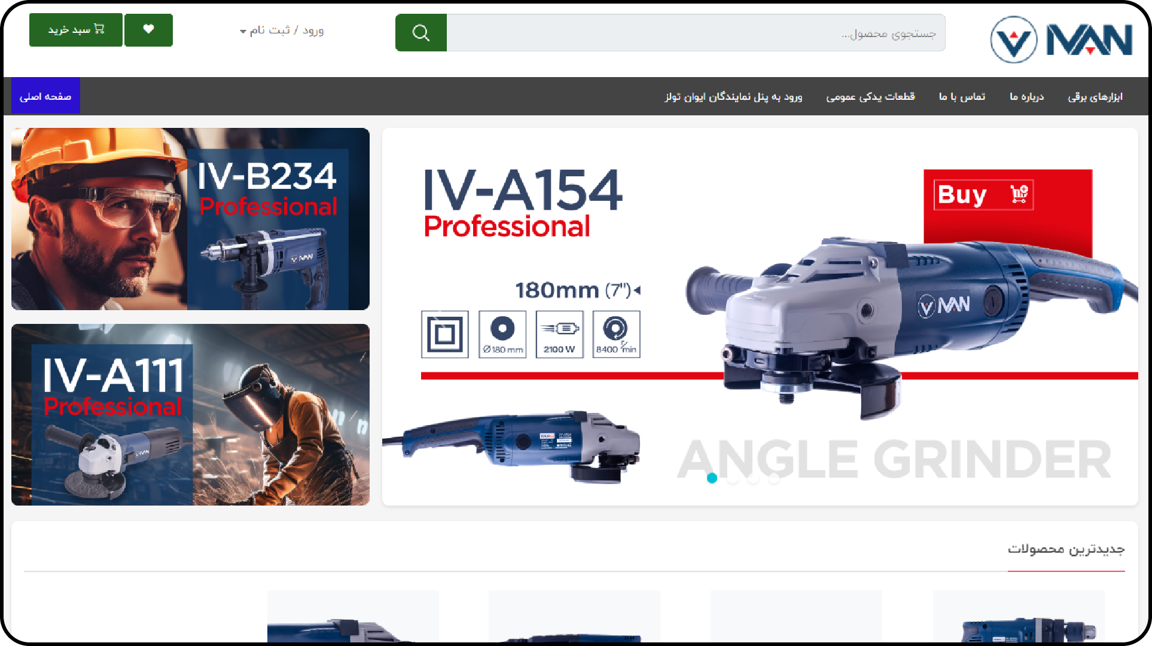Image resolution: width=1152 pixels, height=646 pixels.
Task: Click the جدیدترین محصولات section heading
Action: (x=1066, y=549)
